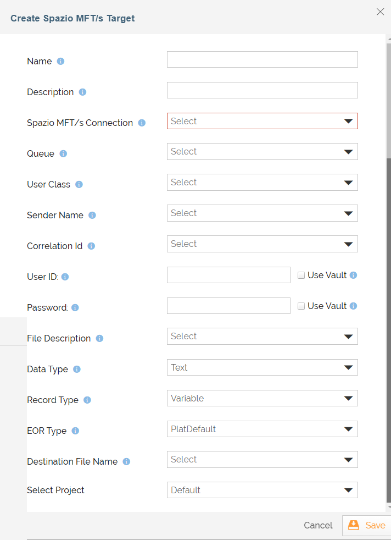391x540 pixels.
Task: Click into the Name text field
Action: pyautogui.click(x=262, y=59)
